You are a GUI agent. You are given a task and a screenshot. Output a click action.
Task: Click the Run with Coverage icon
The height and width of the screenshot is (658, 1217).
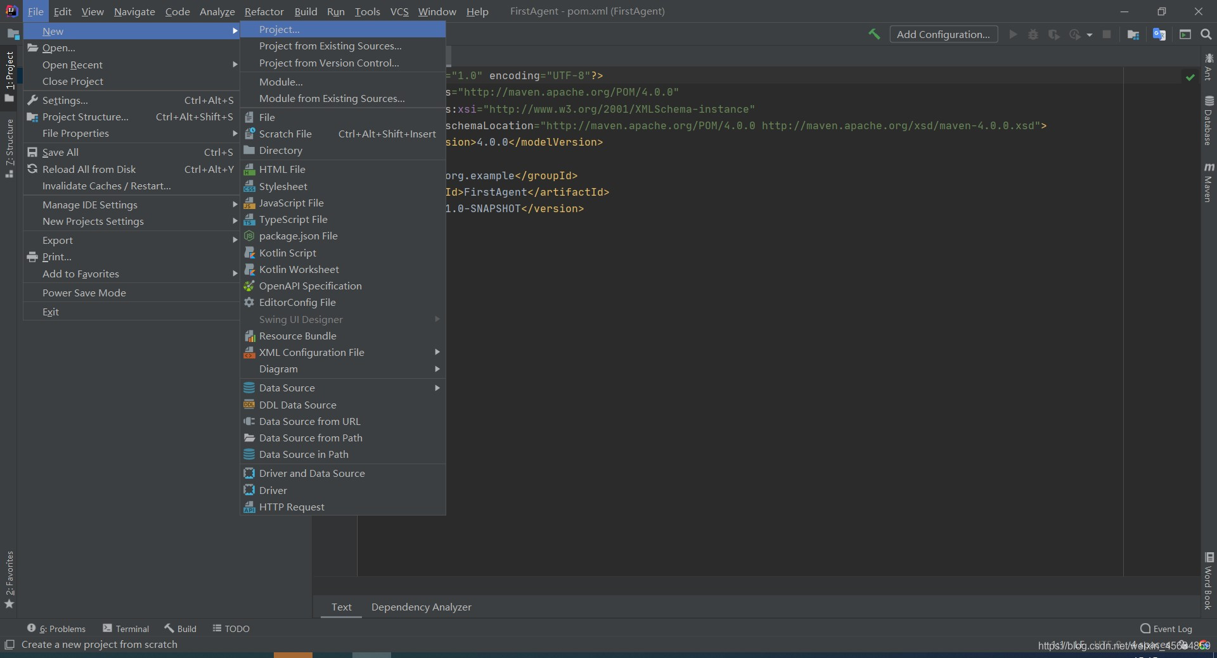pos(1053,34)
